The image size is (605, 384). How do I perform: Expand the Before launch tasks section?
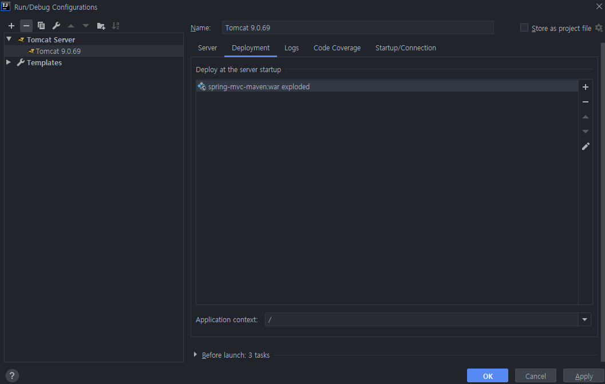click(x=195, y=355)
